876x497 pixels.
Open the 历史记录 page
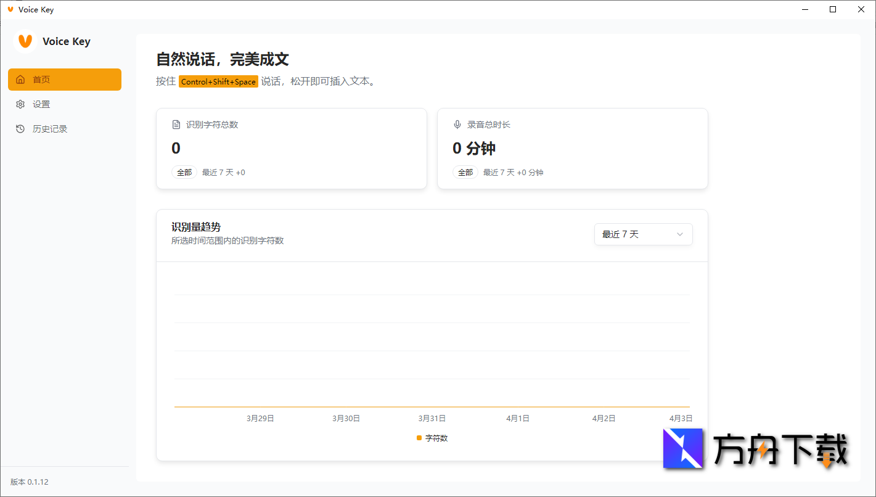coord(49,128)
